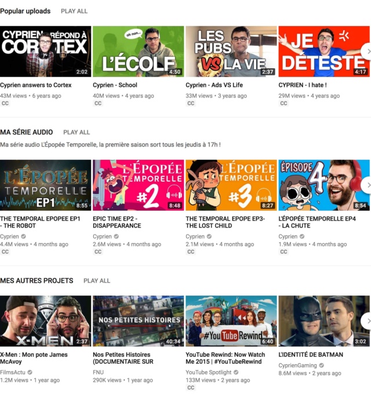Open the #YouTubeRewind video thumbnail
This screenshot has width=371, height=399.
(231, 321)
